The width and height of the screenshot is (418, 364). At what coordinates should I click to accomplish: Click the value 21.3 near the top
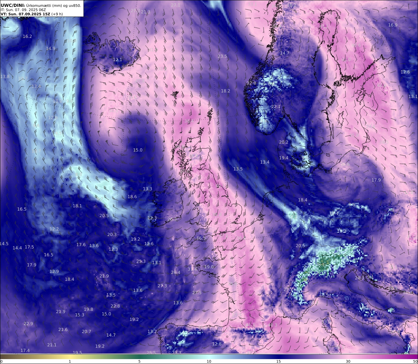pos(146,12)
